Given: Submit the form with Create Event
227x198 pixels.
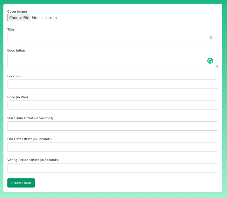Looking at the screenshot, I should (21, 183).
